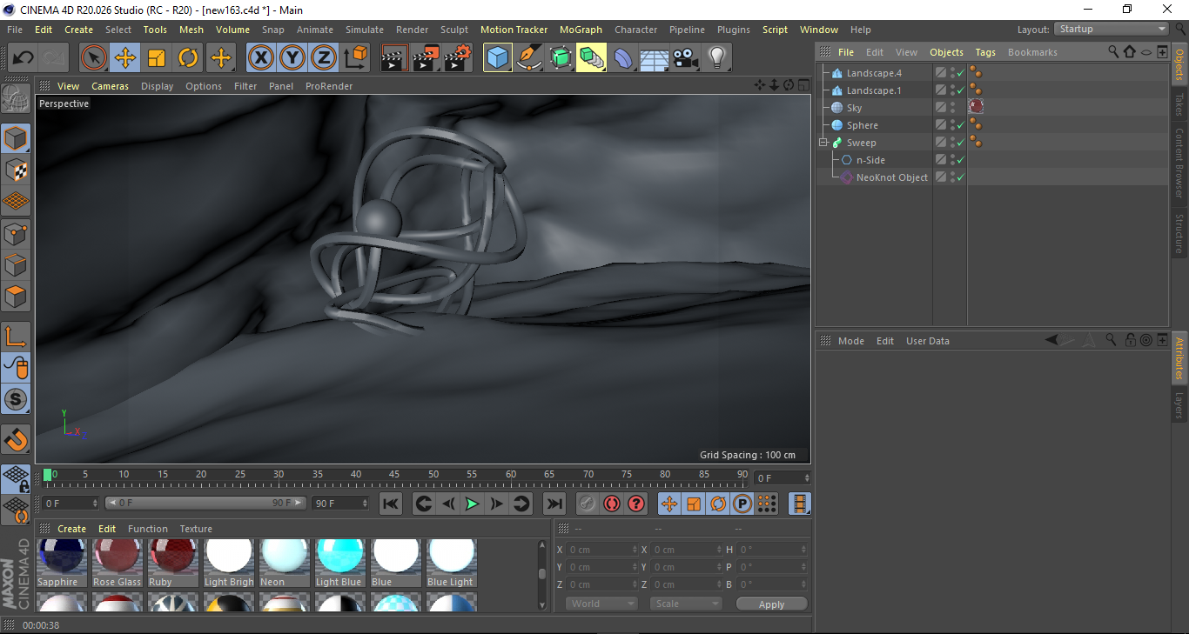
Task: Toggle visibility dots of Sky object
Action: point(952,108)
